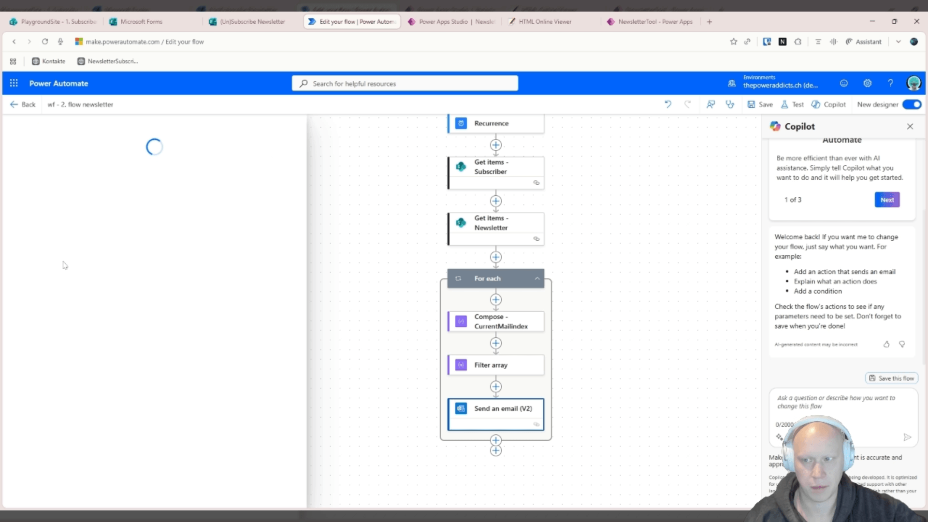
Task: Open the Filter array action
Action: [x=496, y=365]
